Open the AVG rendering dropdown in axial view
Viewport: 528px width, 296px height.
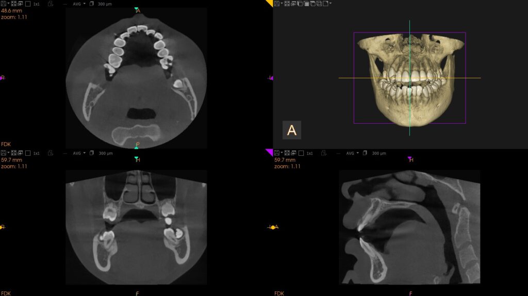(x=79, y=4)
